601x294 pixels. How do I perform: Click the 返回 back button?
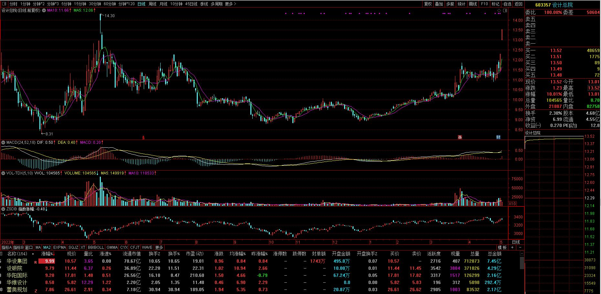518,4
